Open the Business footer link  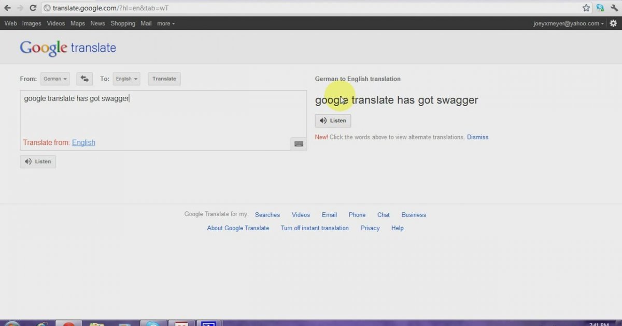[414, 215]
